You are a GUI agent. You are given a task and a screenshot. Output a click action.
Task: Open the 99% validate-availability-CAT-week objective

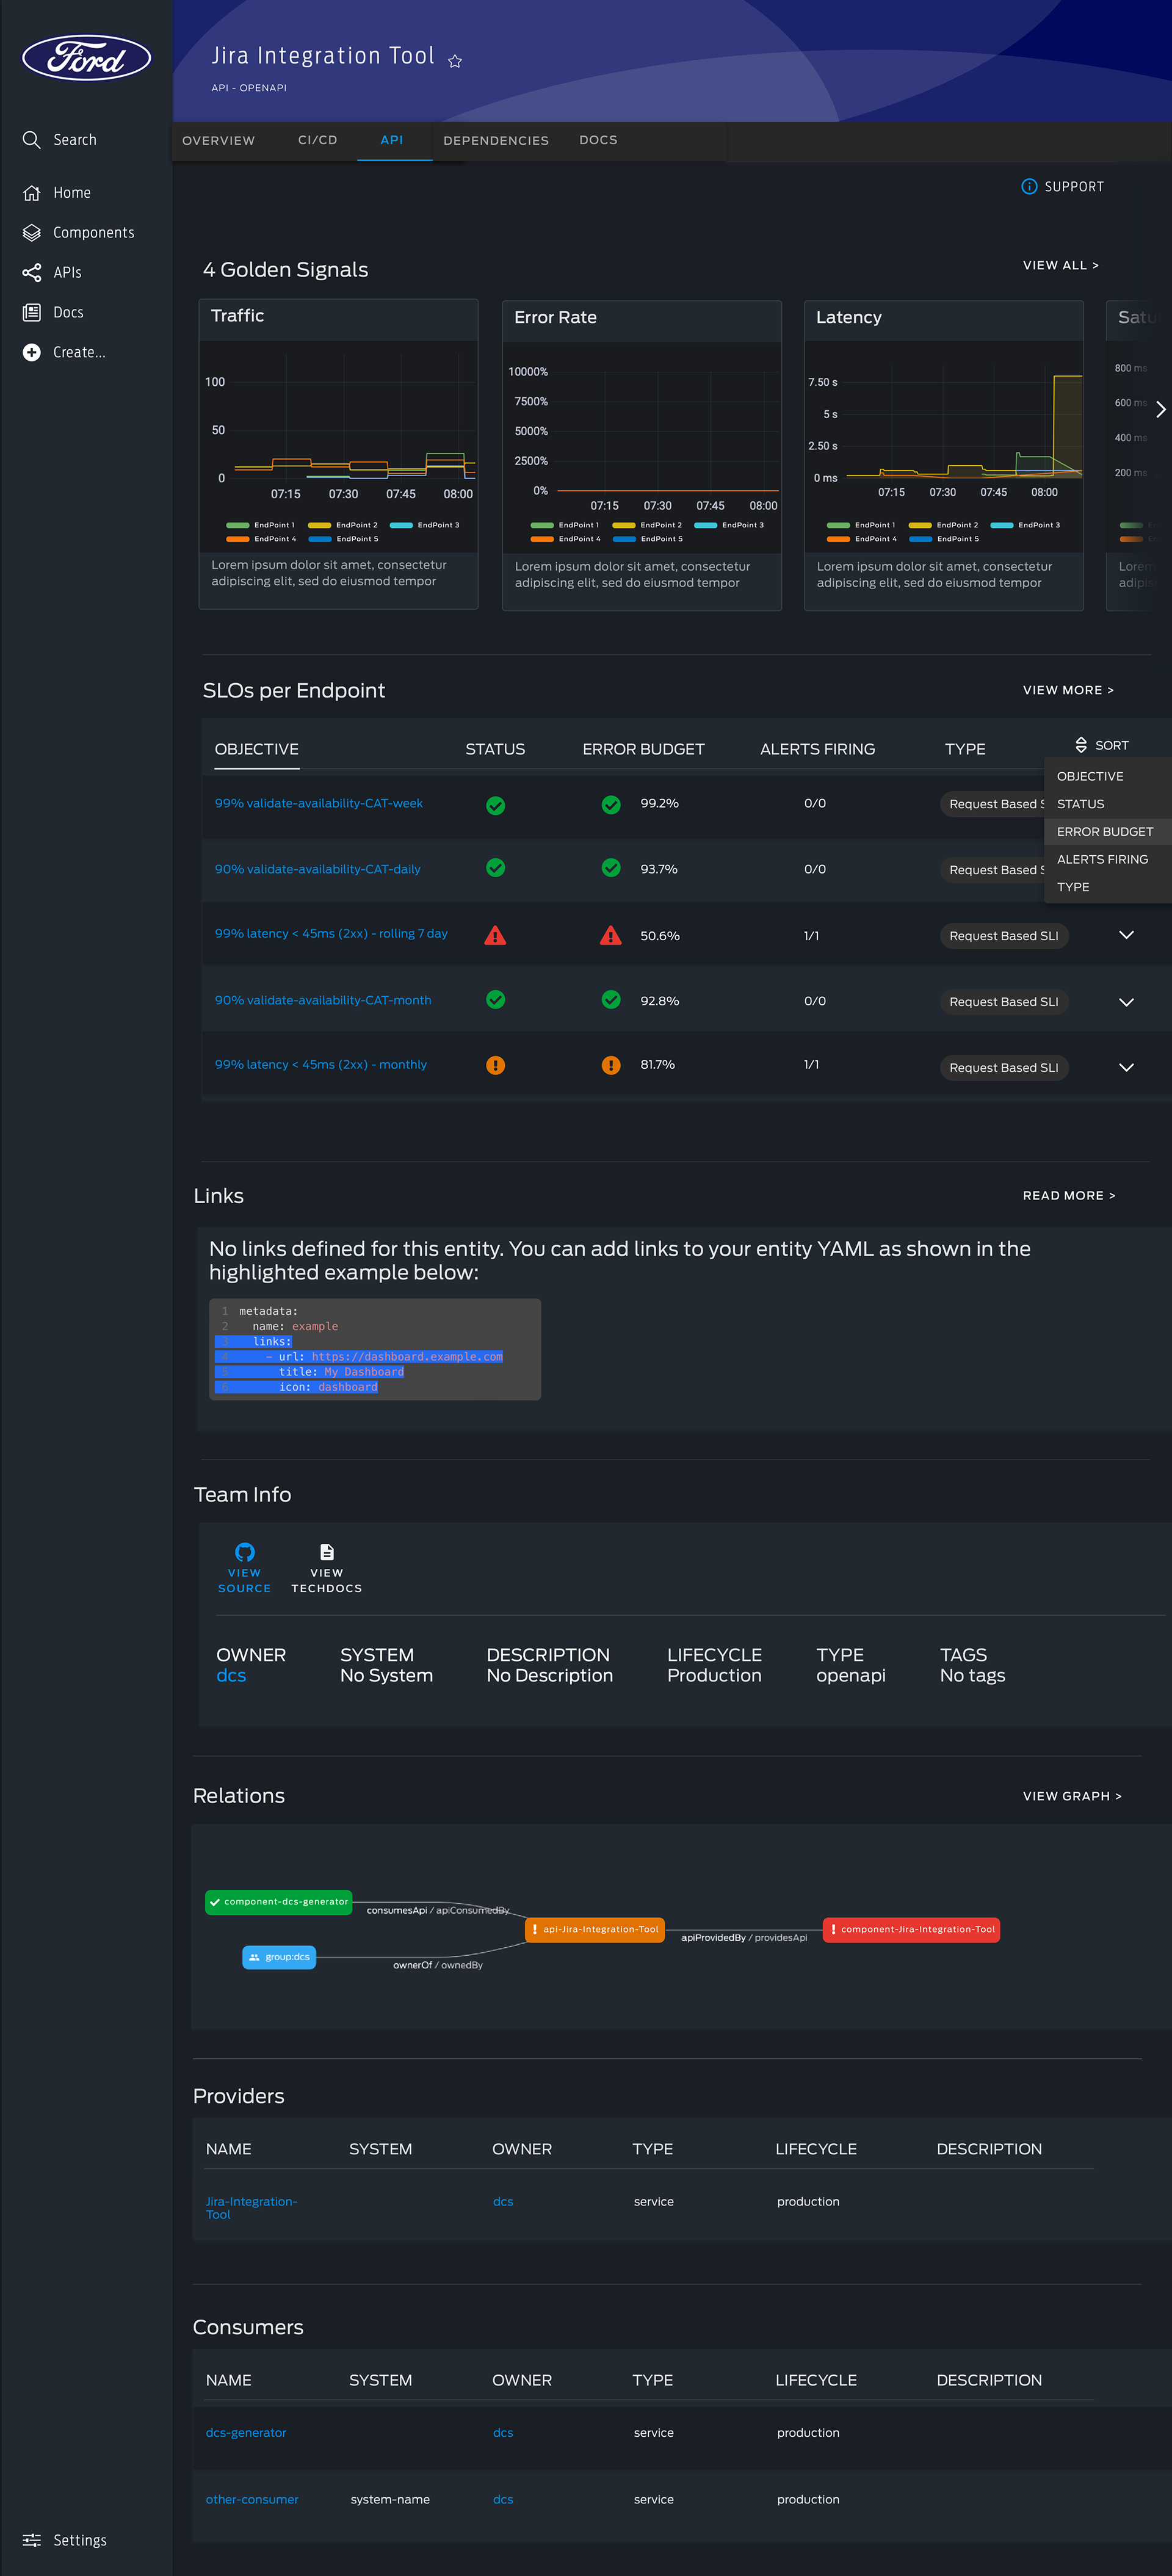click(x=319, y=803)
